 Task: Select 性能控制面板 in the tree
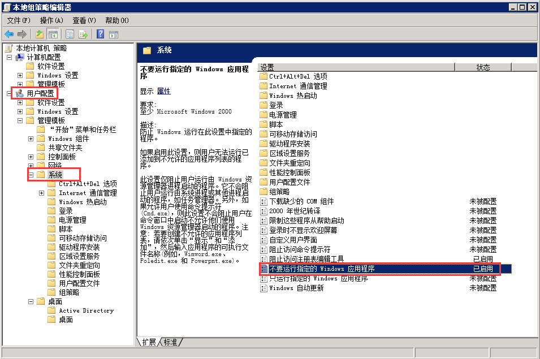tap(80, 274)
